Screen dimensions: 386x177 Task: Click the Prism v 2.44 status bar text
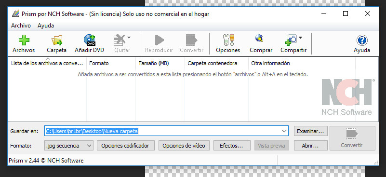coord(46,161)
